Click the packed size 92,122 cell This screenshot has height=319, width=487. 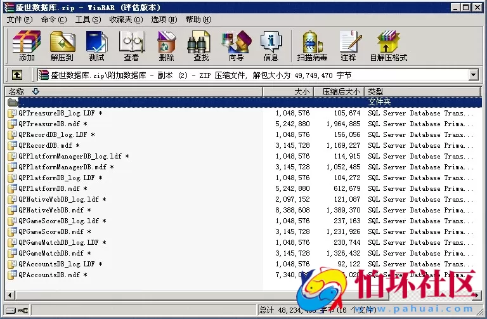click(349, 264)
